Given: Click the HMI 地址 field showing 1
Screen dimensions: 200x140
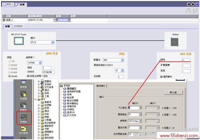Looking at the screenshot, I should coord(47,68).
